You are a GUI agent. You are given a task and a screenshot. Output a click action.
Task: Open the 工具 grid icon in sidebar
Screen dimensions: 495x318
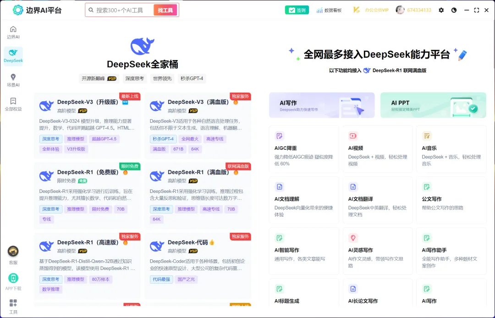click(x=13, y=303)
